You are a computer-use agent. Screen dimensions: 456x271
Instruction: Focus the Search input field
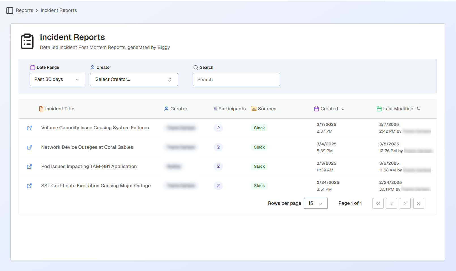(236, 79)
